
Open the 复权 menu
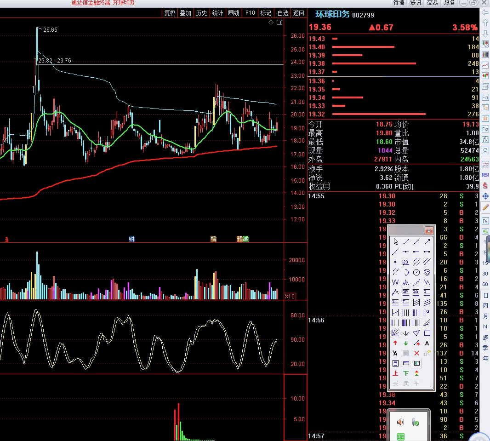click(x=170, y=13)
